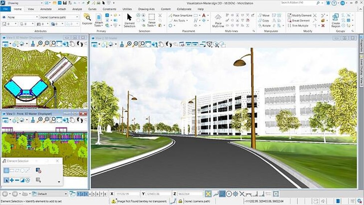The image size is (364, 205).
Task: Click the Place Multi-line tool
Action: click(218, 20)
